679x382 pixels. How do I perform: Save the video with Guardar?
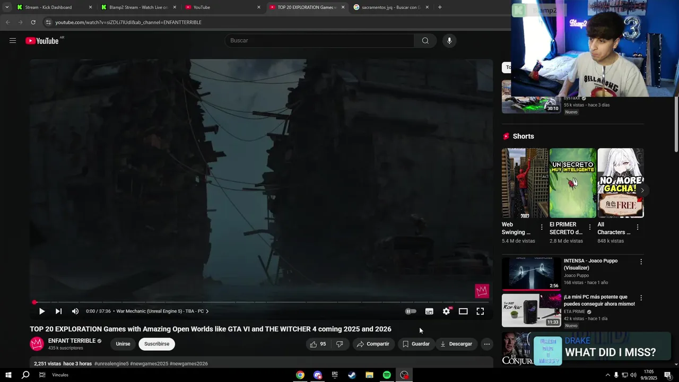(416, 344)
